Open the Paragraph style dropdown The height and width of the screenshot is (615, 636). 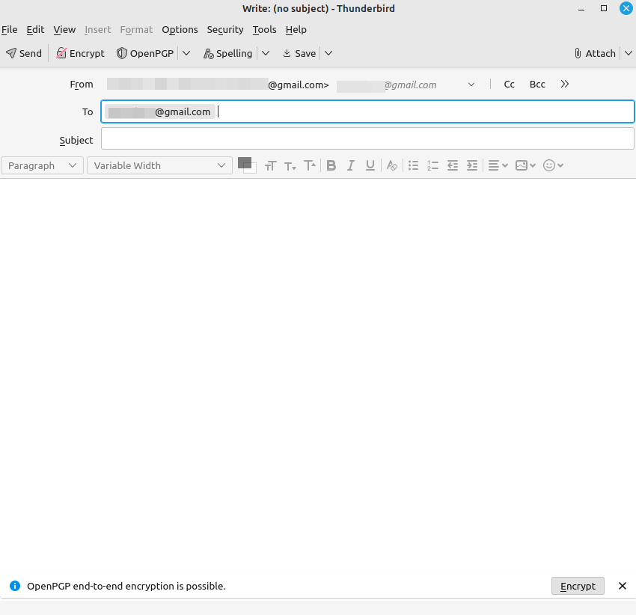point(42,165)
